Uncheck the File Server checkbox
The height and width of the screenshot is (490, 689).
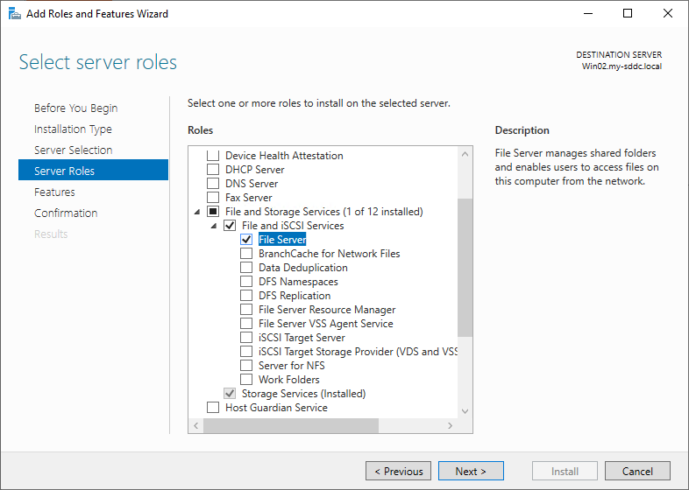(246, 240)
